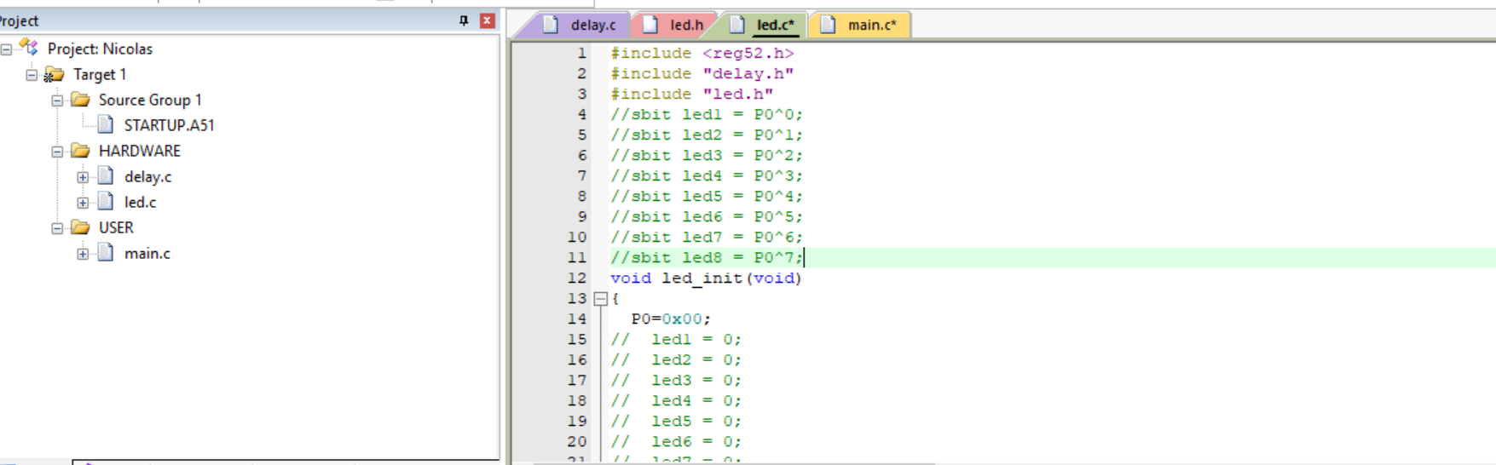The height and width of the screenshot is (465, 1496).
Task: Click the USER folder icon
Action: click(80, 227)
